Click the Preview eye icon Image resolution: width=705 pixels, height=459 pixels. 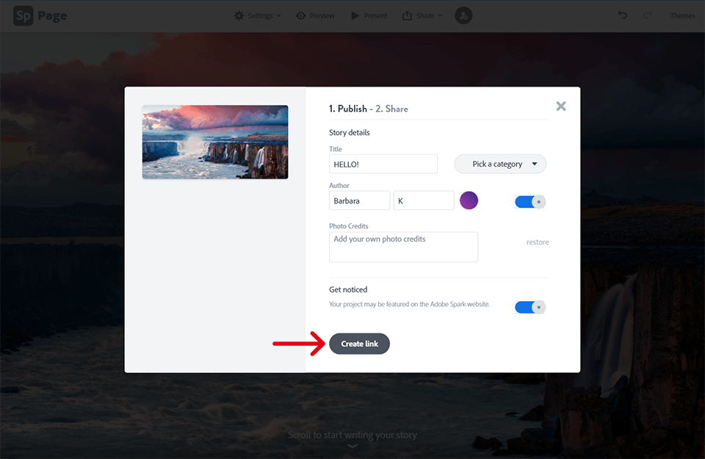point(301,15)
